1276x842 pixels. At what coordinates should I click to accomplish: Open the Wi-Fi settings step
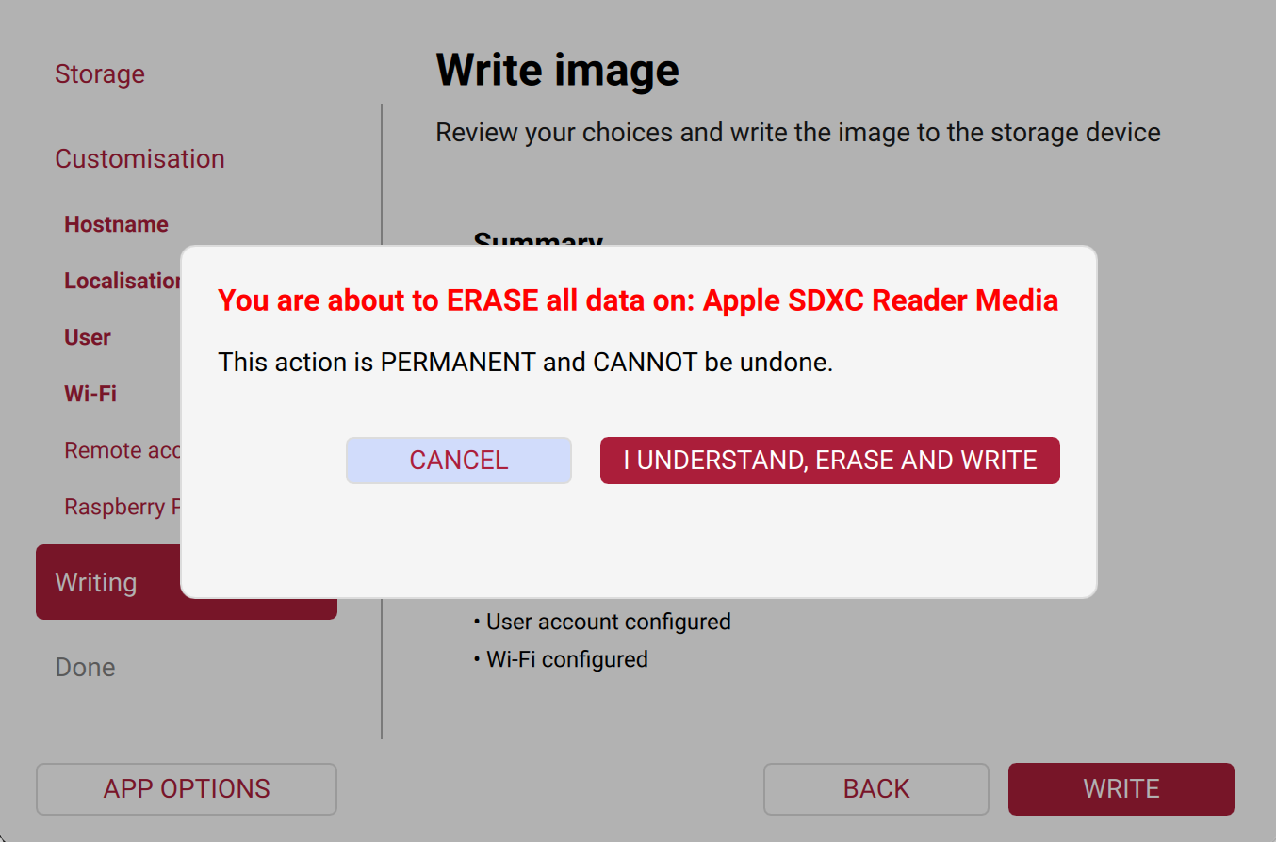[x=90, y=394]
